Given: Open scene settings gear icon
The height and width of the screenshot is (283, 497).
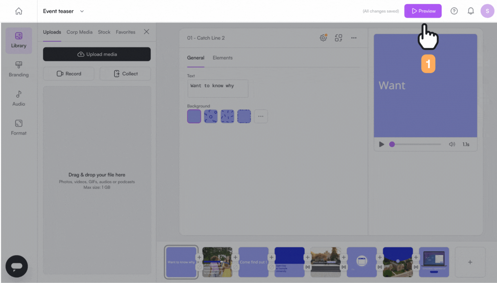Looking at the screenshot, I should (323, 38).
